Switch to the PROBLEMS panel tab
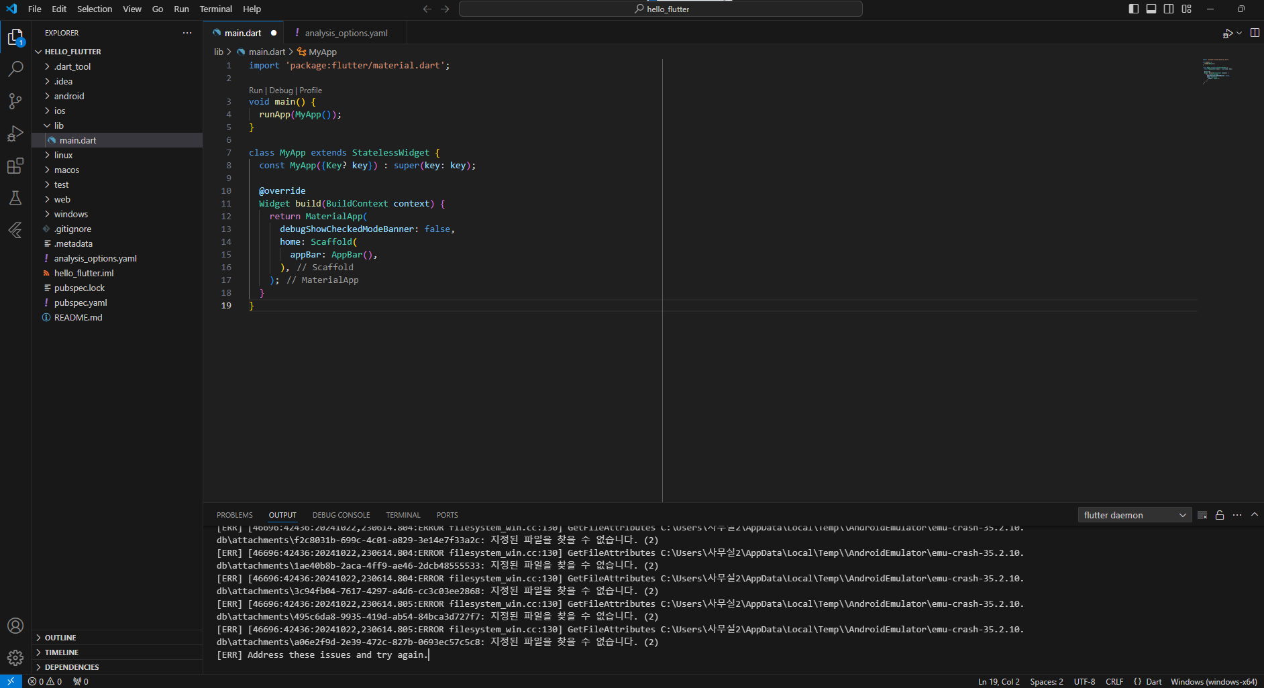The image size is (1264, 688). tap(235, 515)
